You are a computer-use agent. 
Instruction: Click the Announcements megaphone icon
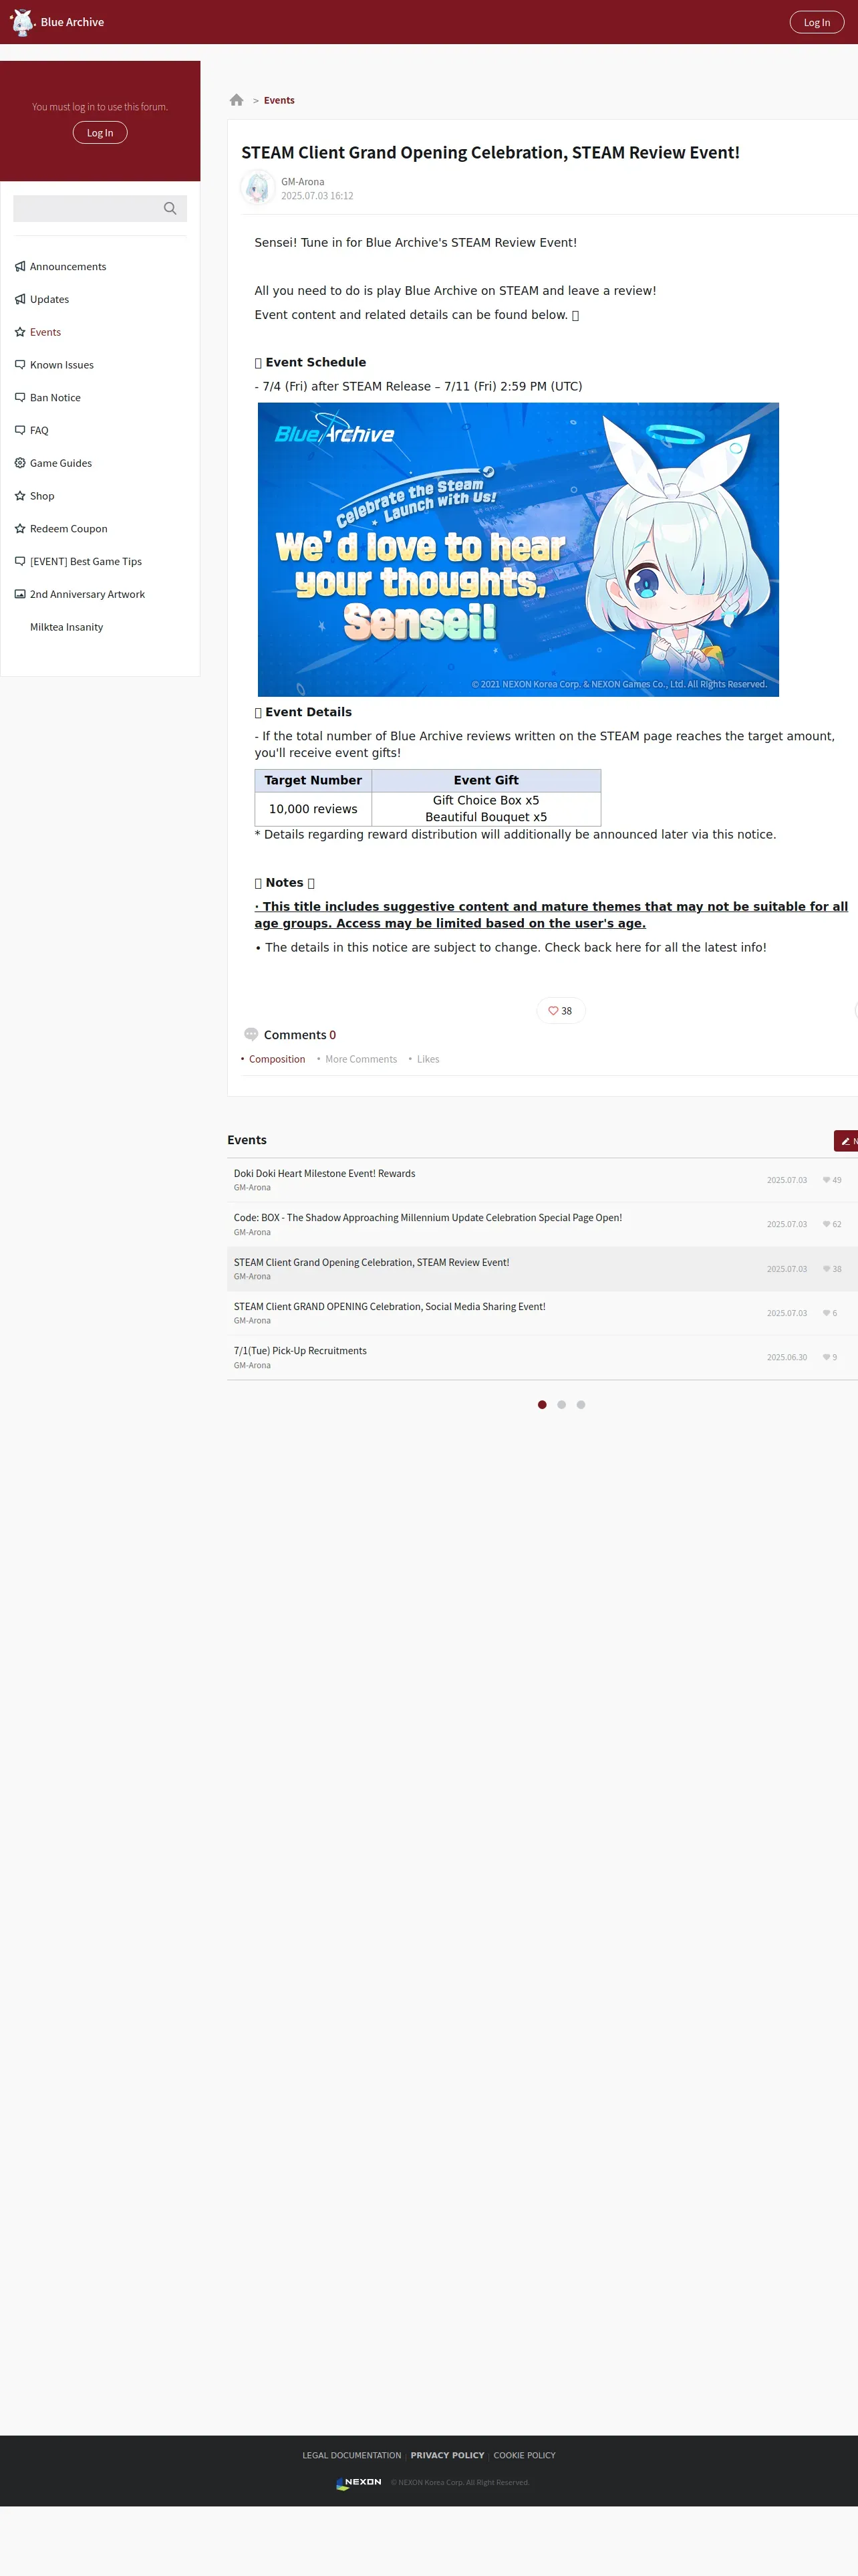click(20, 267)
